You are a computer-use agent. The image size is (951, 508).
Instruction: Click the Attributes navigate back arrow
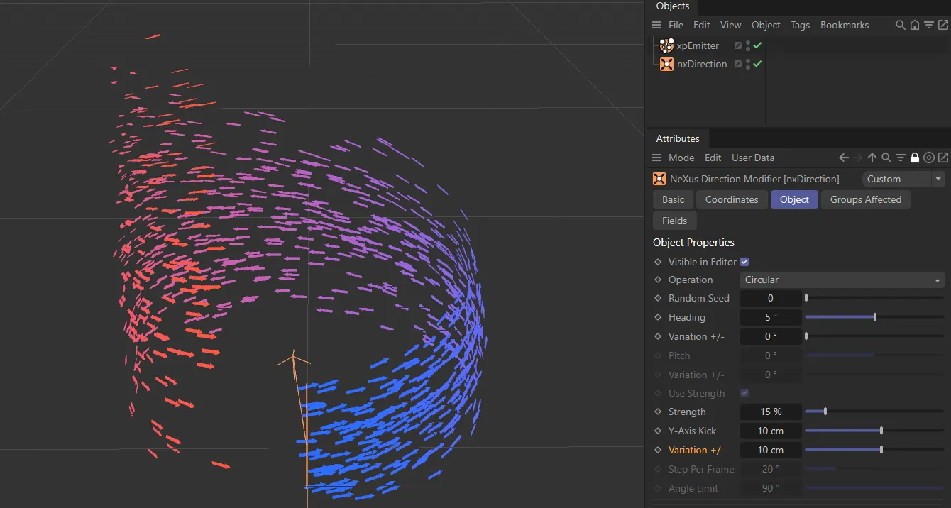pos(843,158)
